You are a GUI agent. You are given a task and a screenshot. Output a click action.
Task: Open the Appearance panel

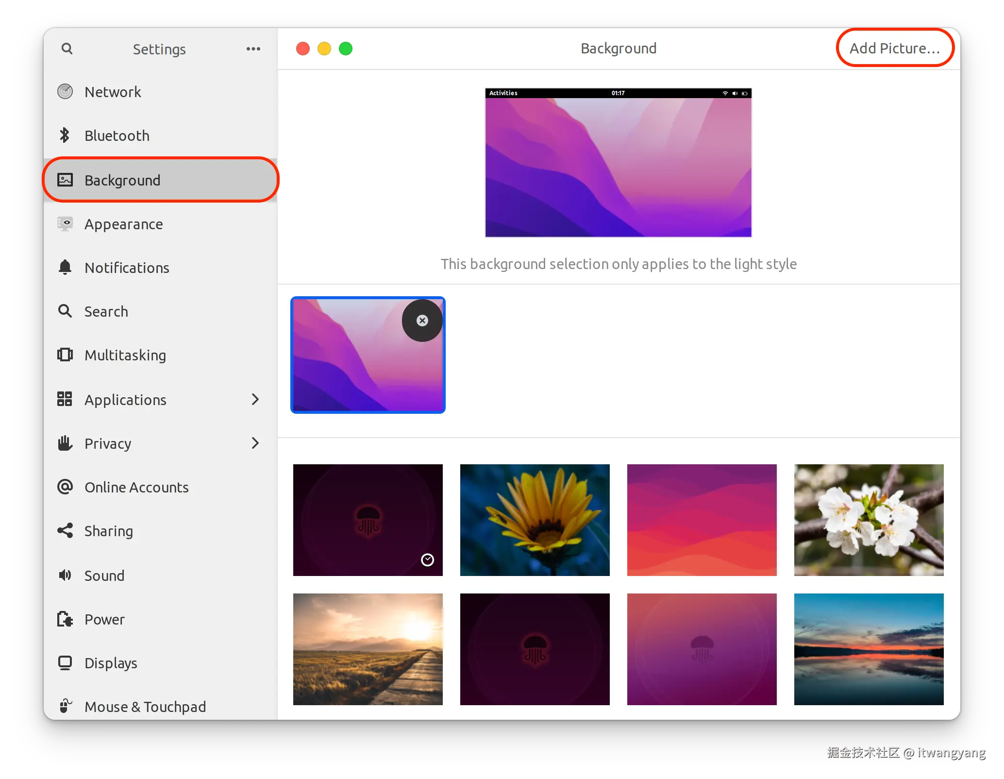point(124,224)
